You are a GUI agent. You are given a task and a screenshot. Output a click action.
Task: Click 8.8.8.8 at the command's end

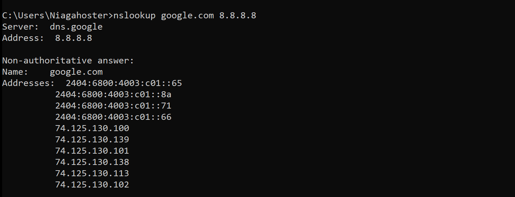point(238,16)
